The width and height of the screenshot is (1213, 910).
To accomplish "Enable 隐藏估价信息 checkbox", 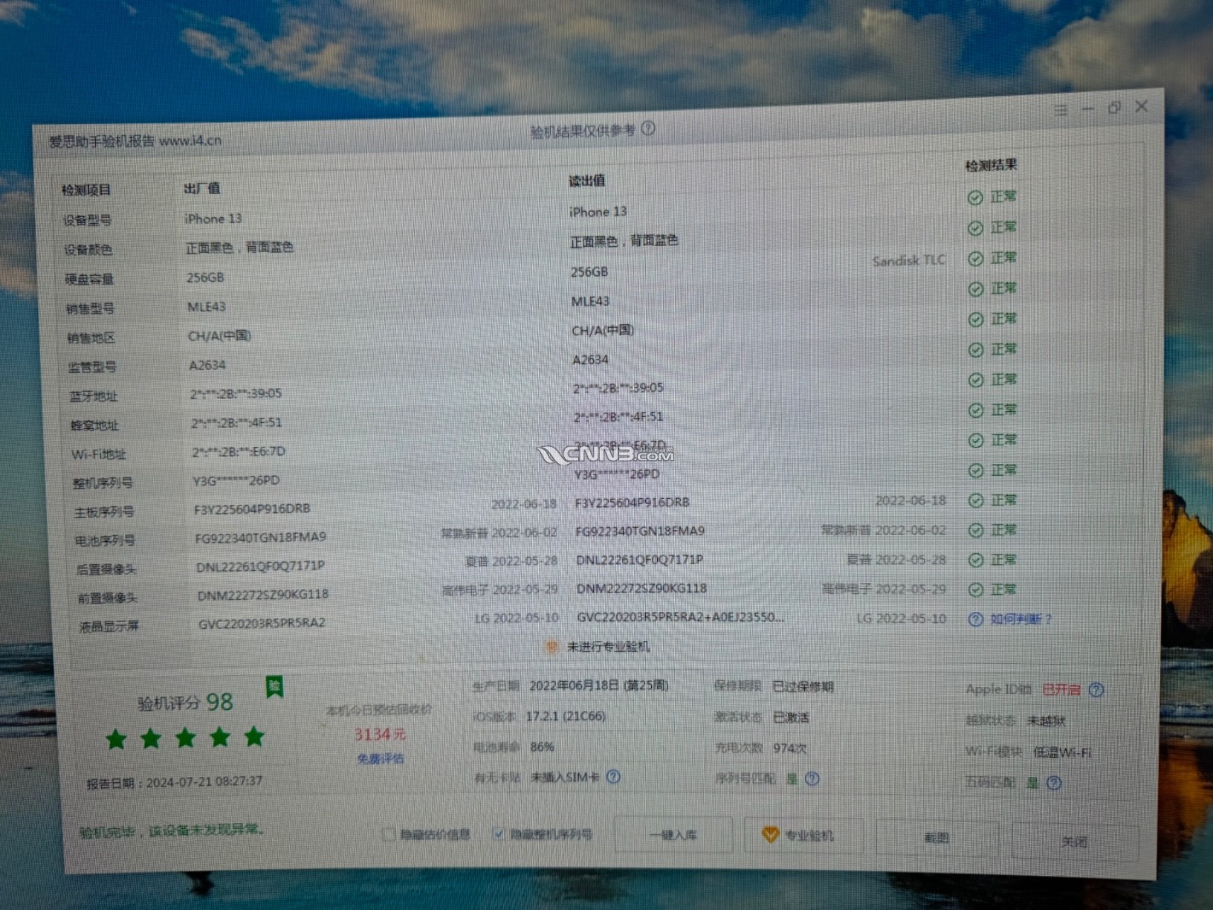I will 388,834.
